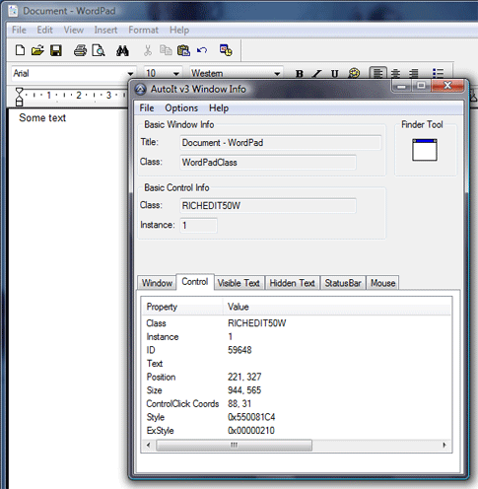Open the WordPad Help menu
Screen dimensions: 478x489
pyautogui.click(x=179, y=30)
